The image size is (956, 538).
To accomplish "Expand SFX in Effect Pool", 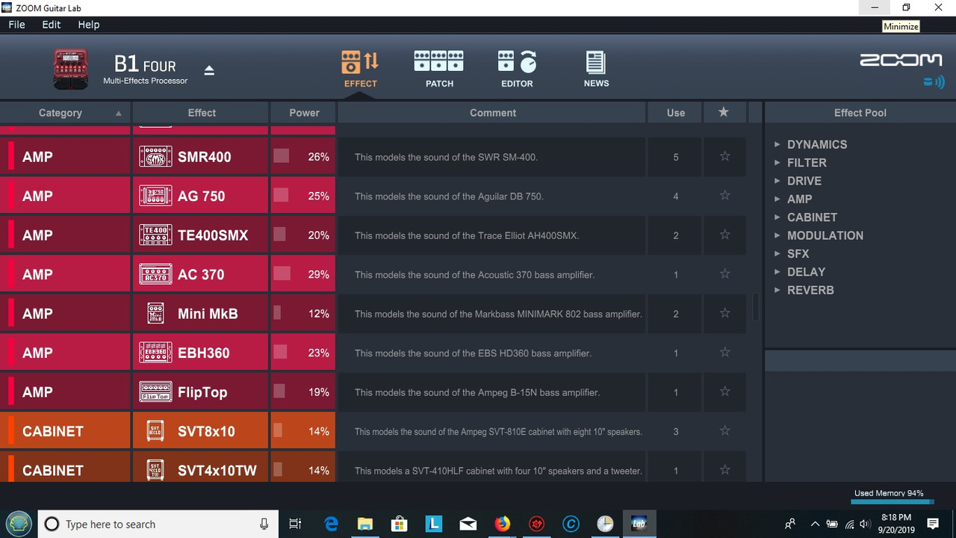I will pyautogui.click(x=777, y=253).
